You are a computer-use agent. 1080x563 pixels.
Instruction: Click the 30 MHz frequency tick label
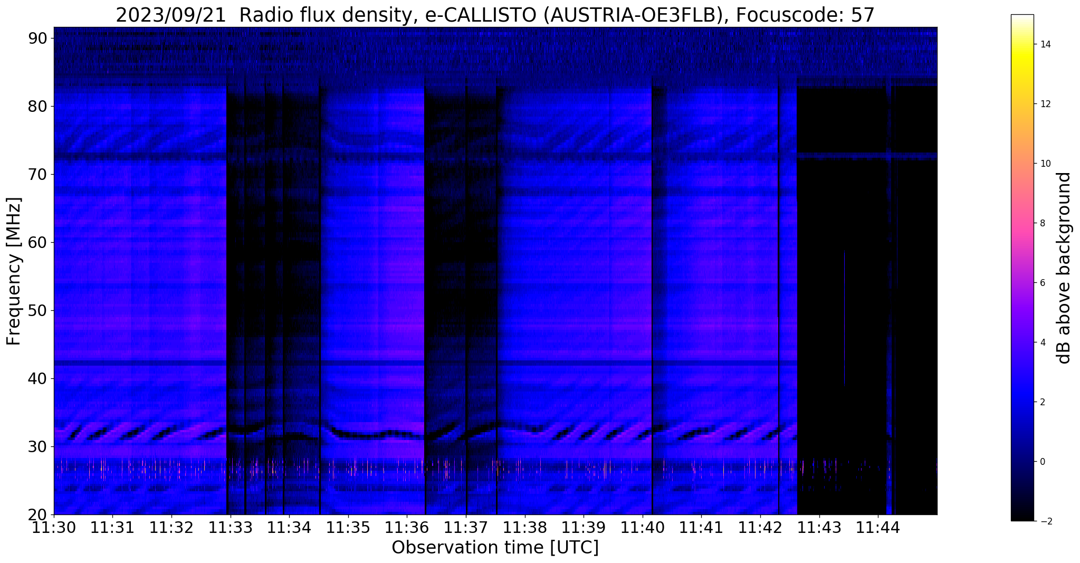point(37,446)
